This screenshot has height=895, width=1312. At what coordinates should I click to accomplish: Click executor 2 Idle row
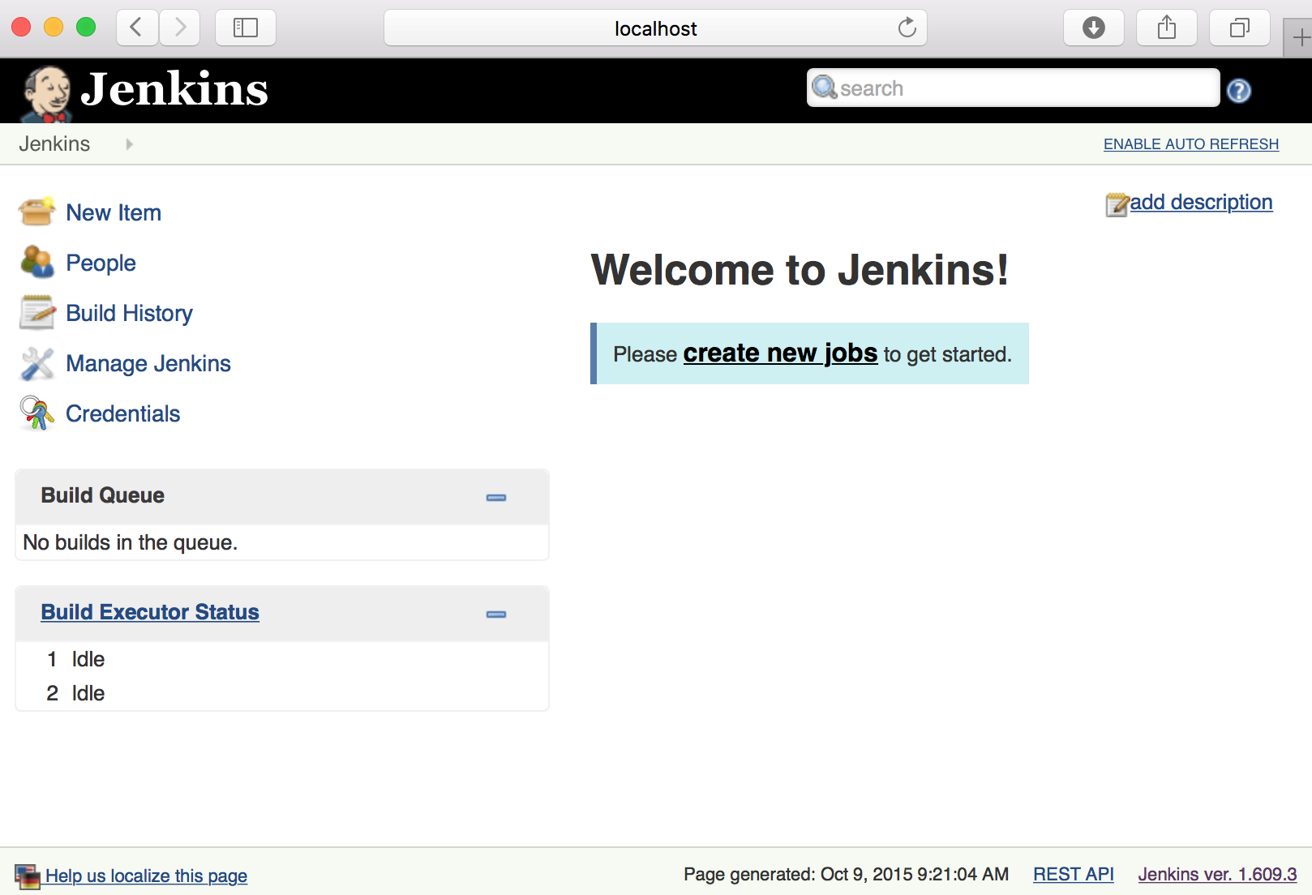point(281,693)
